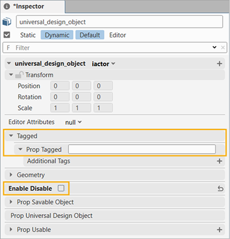Toggle the Enable Disable checkbox

61,188
